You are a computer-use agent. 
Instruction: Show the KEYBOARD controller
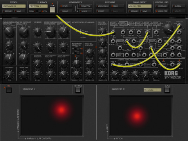[162, 6]
